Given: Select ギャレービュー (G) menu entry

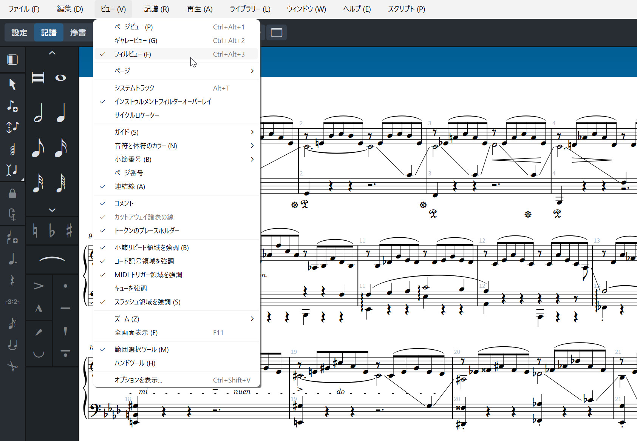Looking at the screenshot, I should [x=176, y=41].
